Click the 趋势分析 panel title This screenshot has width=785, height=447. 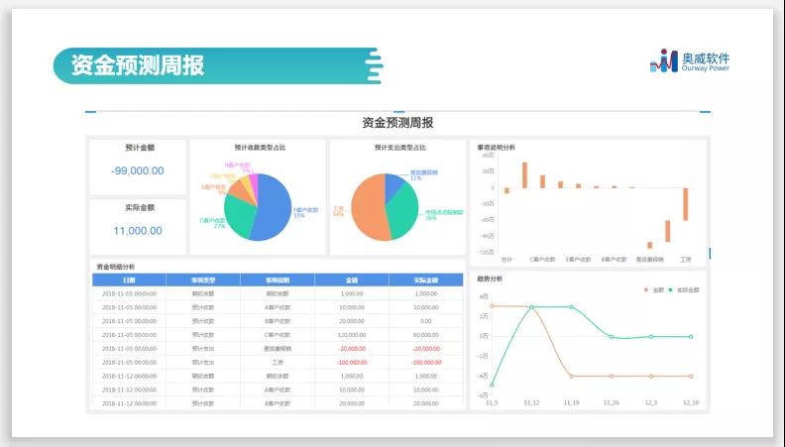[x=490, y=279]
